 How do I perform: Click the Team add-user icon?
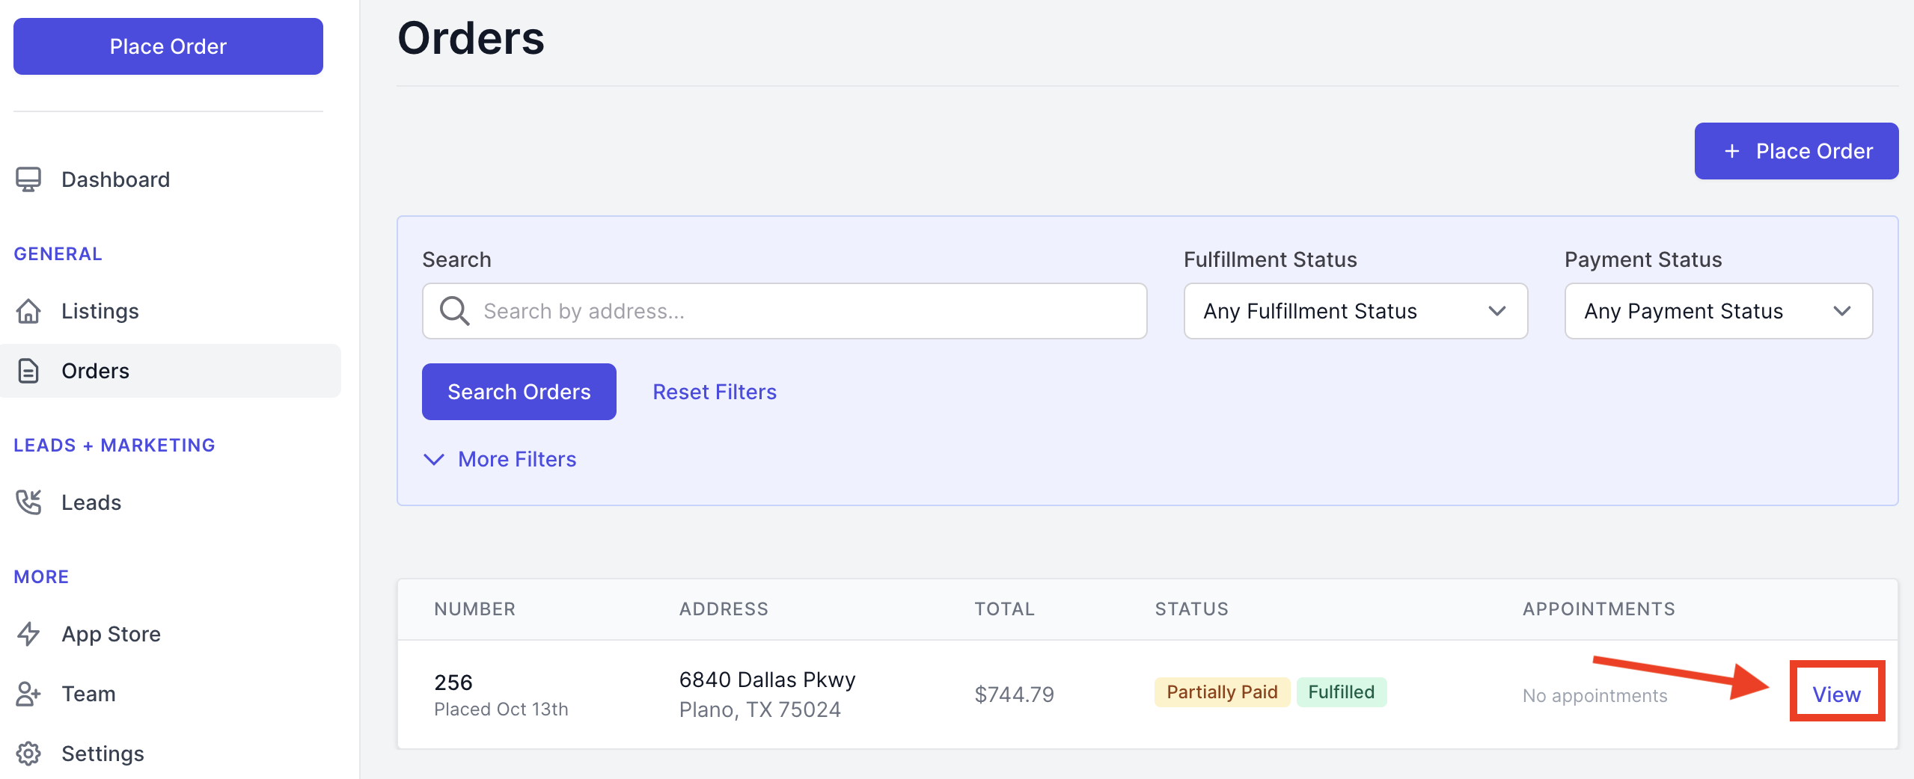pos(28,694)
